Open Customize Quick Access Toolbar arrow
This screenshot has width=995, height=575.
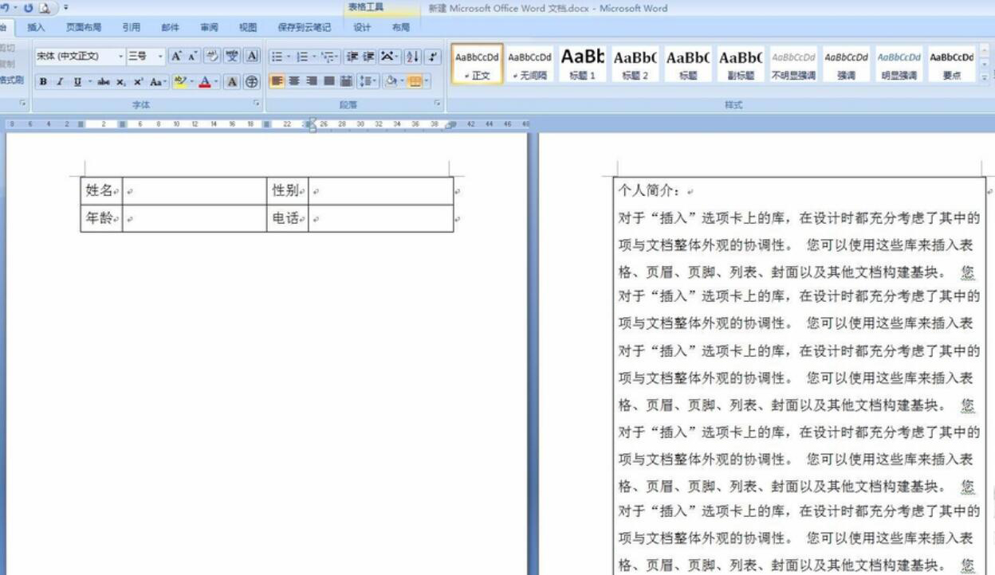[x=66, y=8]
